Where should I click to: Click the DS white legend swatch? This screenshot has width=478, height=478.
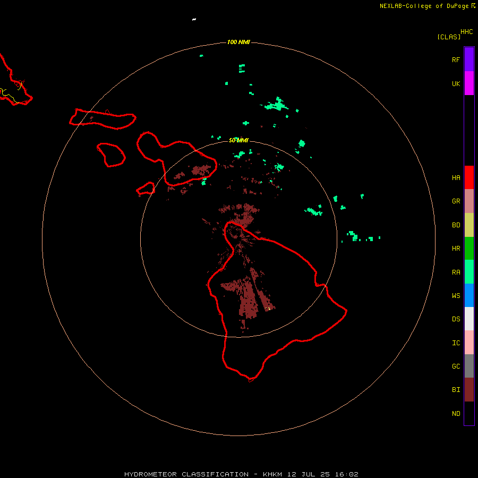(x=469, y=319)
